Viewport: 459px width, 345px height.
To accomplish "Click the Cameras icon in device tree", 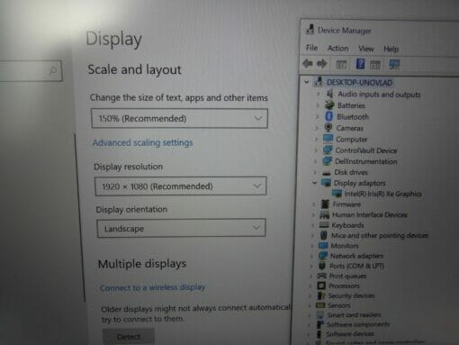I will coord(328,128).
